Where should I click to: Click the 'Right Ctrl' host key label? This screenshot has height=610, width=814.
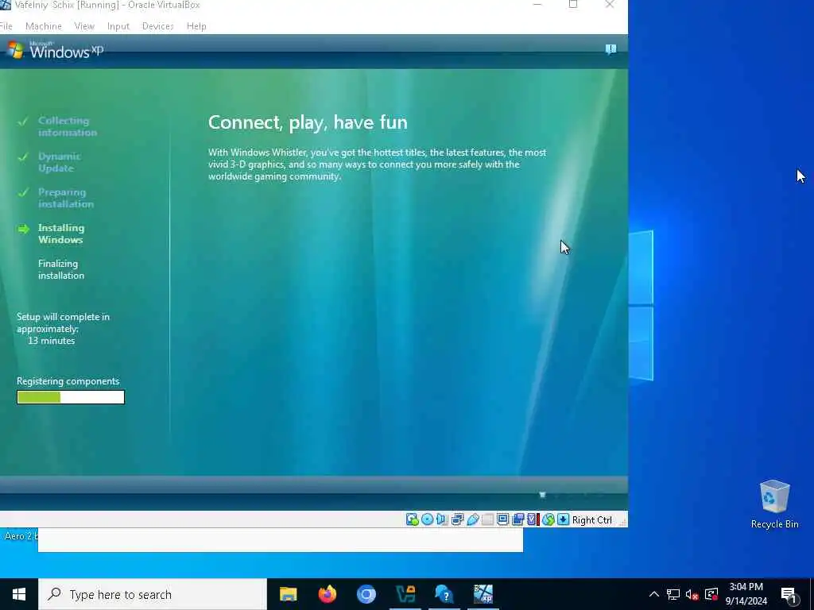[591, 520]
